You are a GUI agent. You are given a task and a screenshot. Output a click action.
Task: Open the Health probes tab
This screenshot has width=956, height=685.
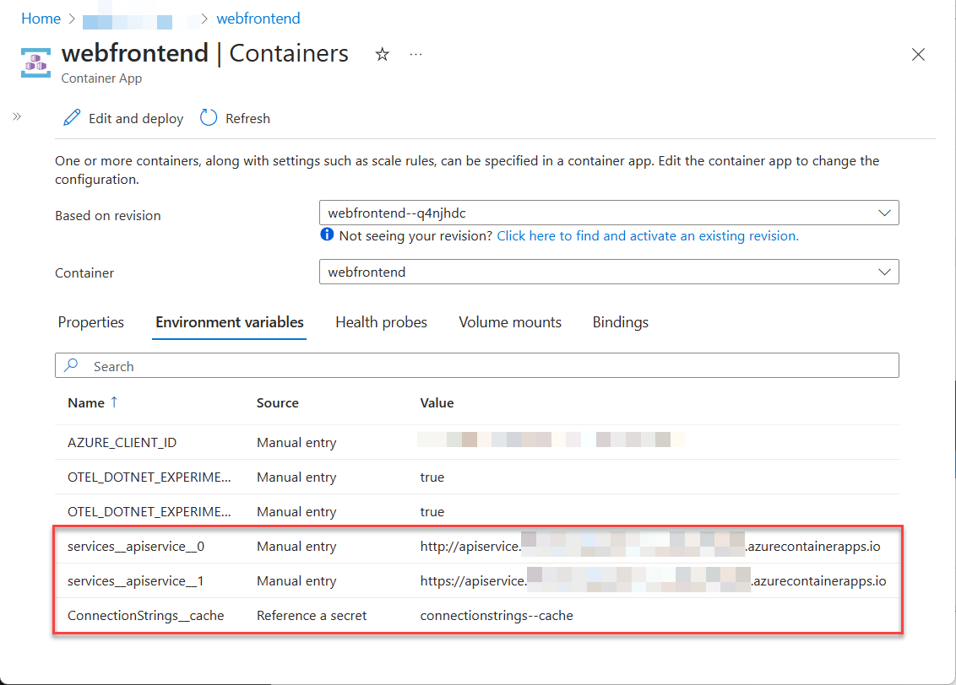coord(381,322)
